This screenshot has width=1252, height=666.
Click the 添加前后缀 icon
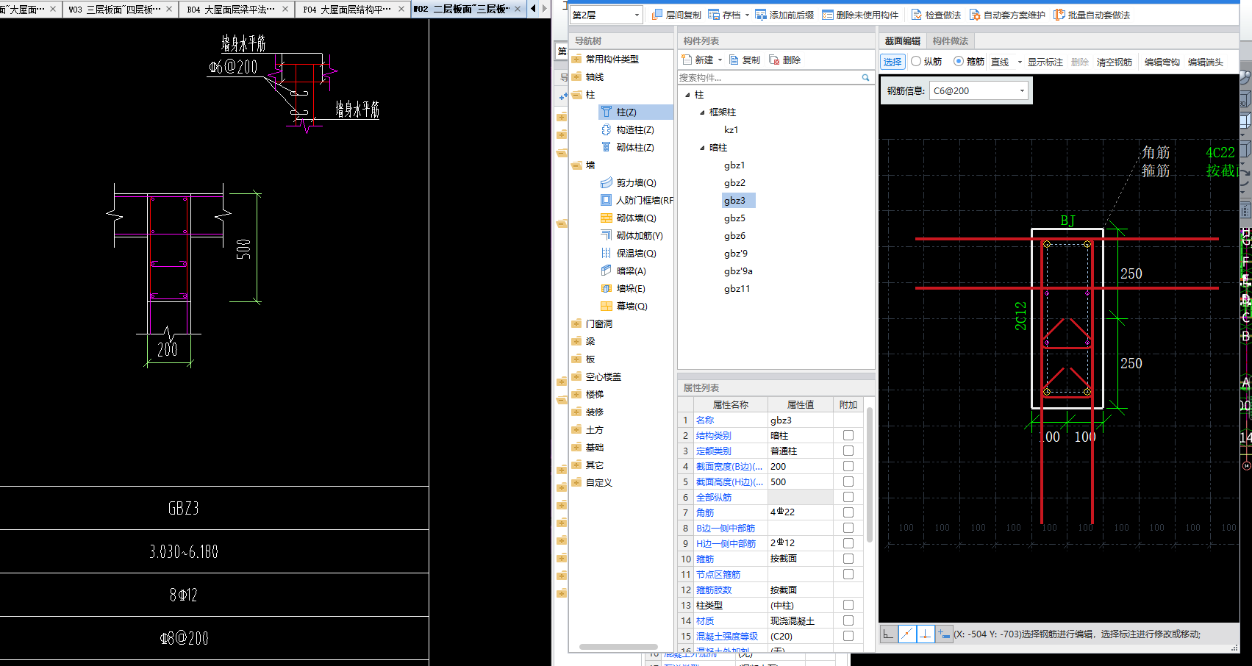click(761, 15)
